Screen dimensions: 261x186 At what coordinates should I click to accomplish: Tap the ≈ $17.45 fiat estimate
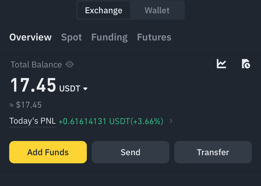coord(26,105)
